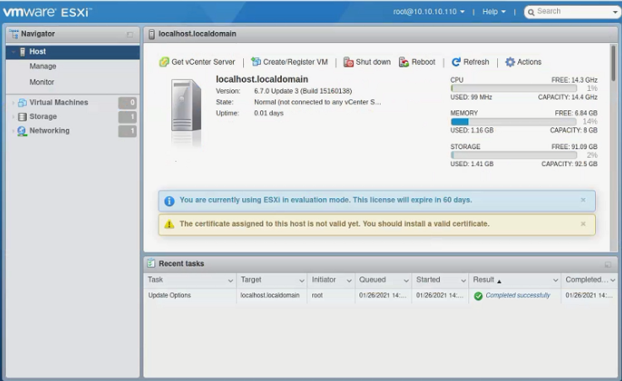Open Storage in Navigator
Viewport: 622px width, 381px height.
[x=43, y=116]
